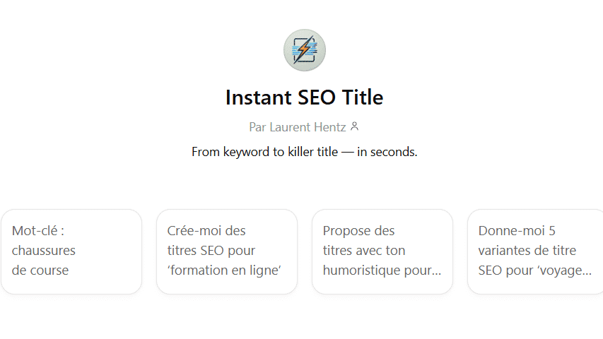The image size is (603, 339).
Task: Pick the "Propose des titres avec ton humoristique" card
Action: 382,251
